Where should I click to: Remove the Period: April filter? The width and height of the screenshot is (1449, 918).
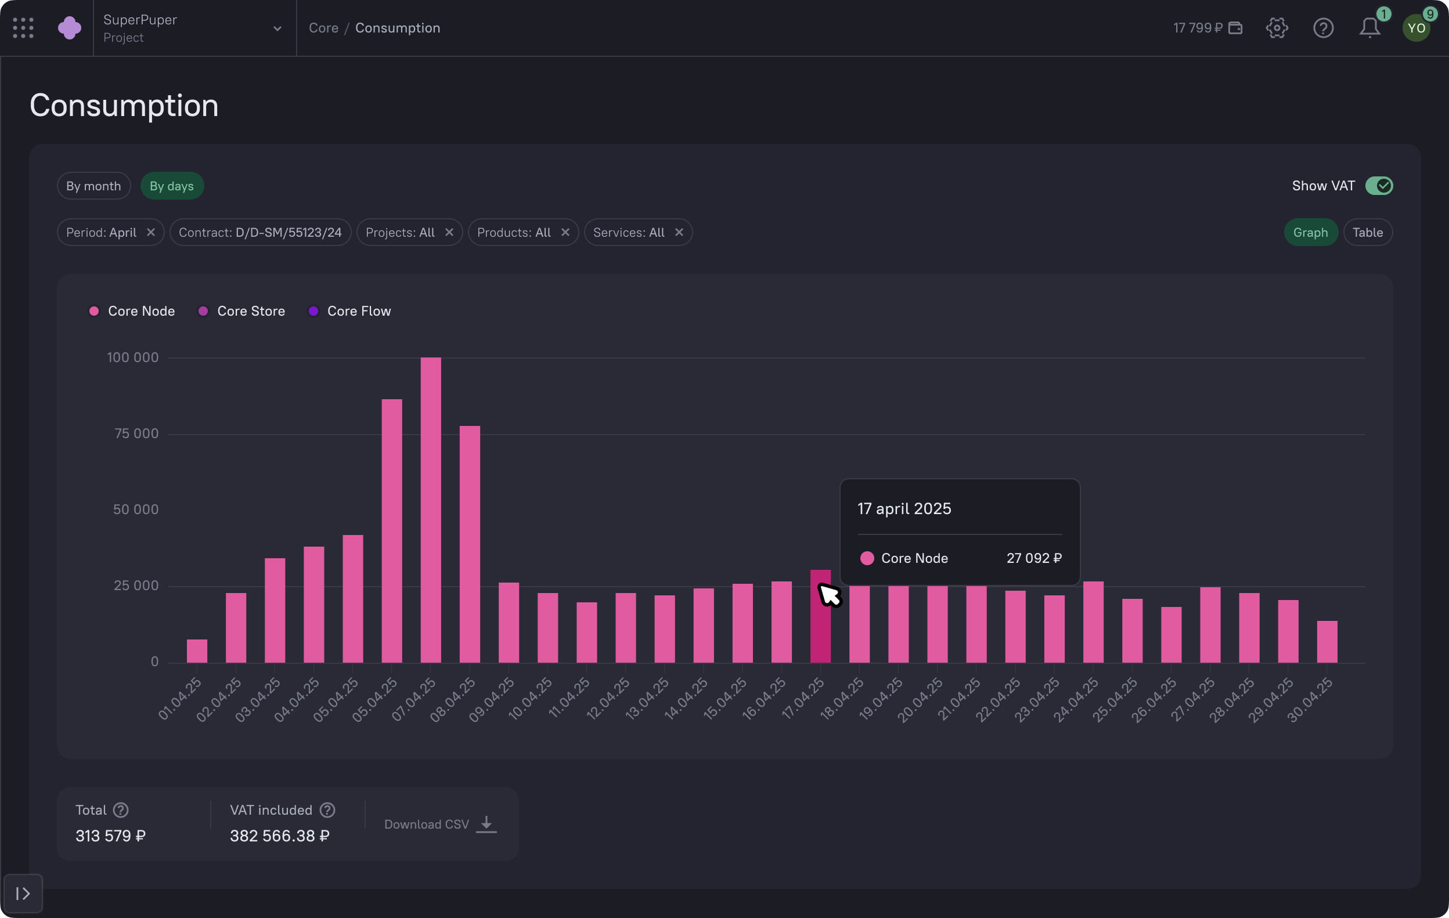[151, 232]
